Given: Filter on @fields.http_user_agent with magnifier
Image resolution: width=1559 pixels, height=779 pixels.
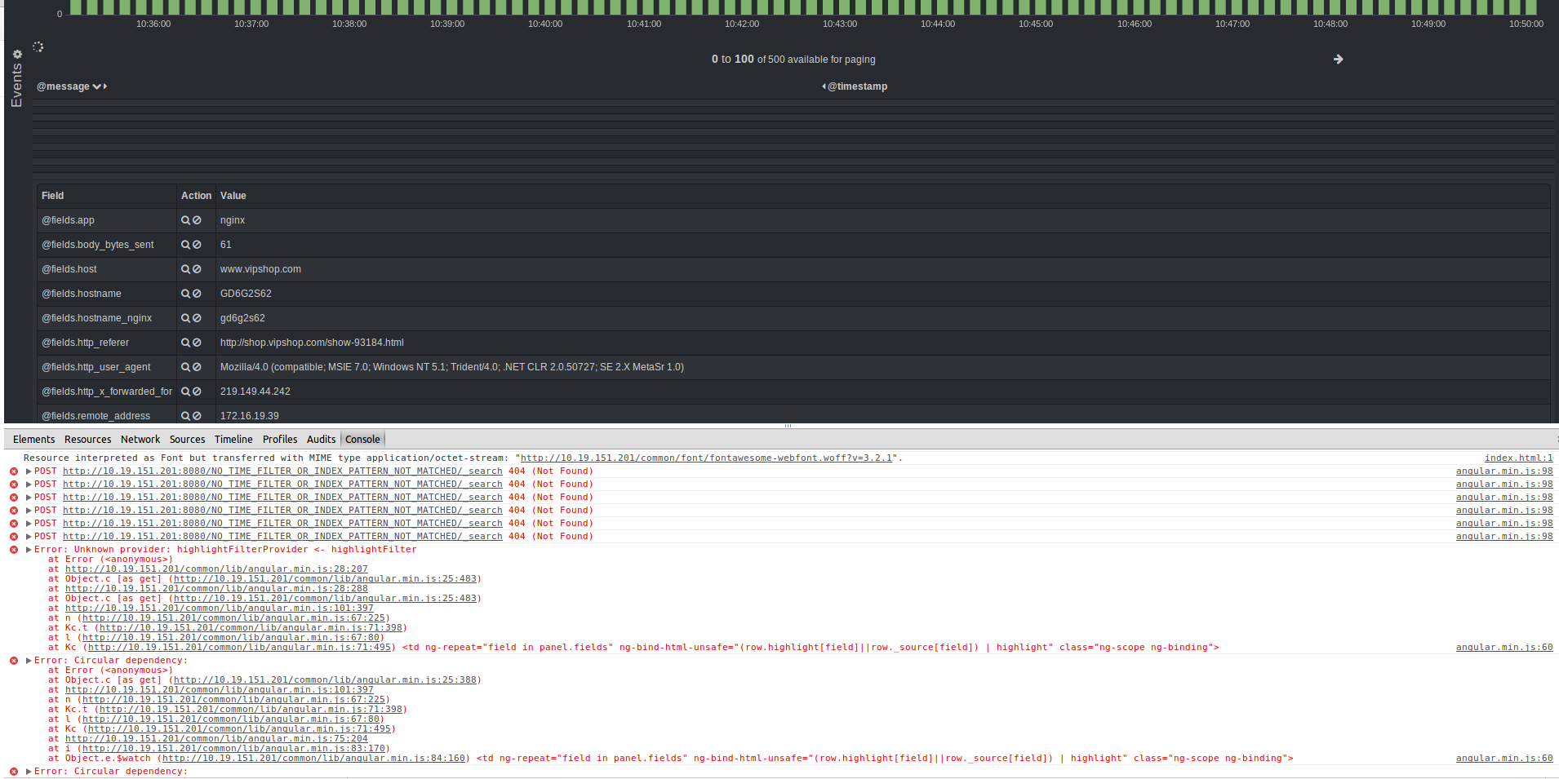Looking at the screenshot, I should 185,367.
